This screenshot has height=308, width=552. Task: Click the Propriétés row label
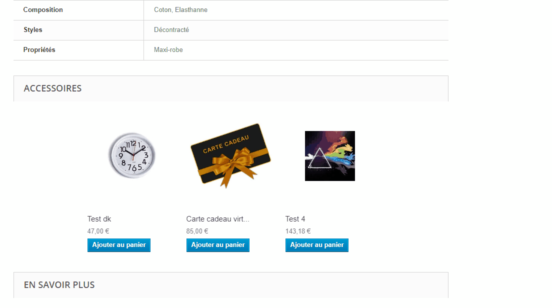click(x=39, y=50)
